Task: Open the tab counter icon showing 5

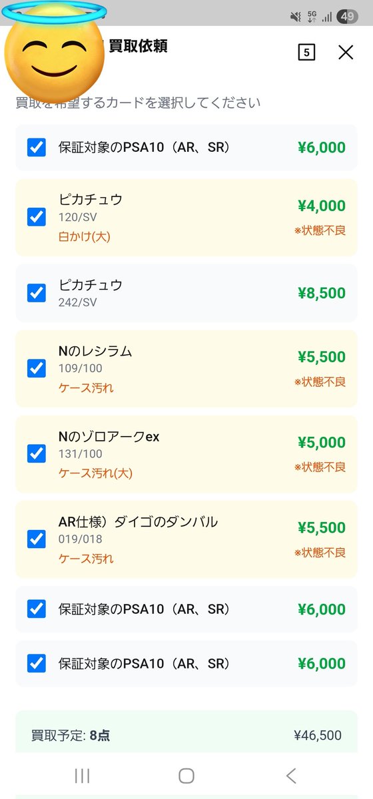Action: tap(306, 53)
